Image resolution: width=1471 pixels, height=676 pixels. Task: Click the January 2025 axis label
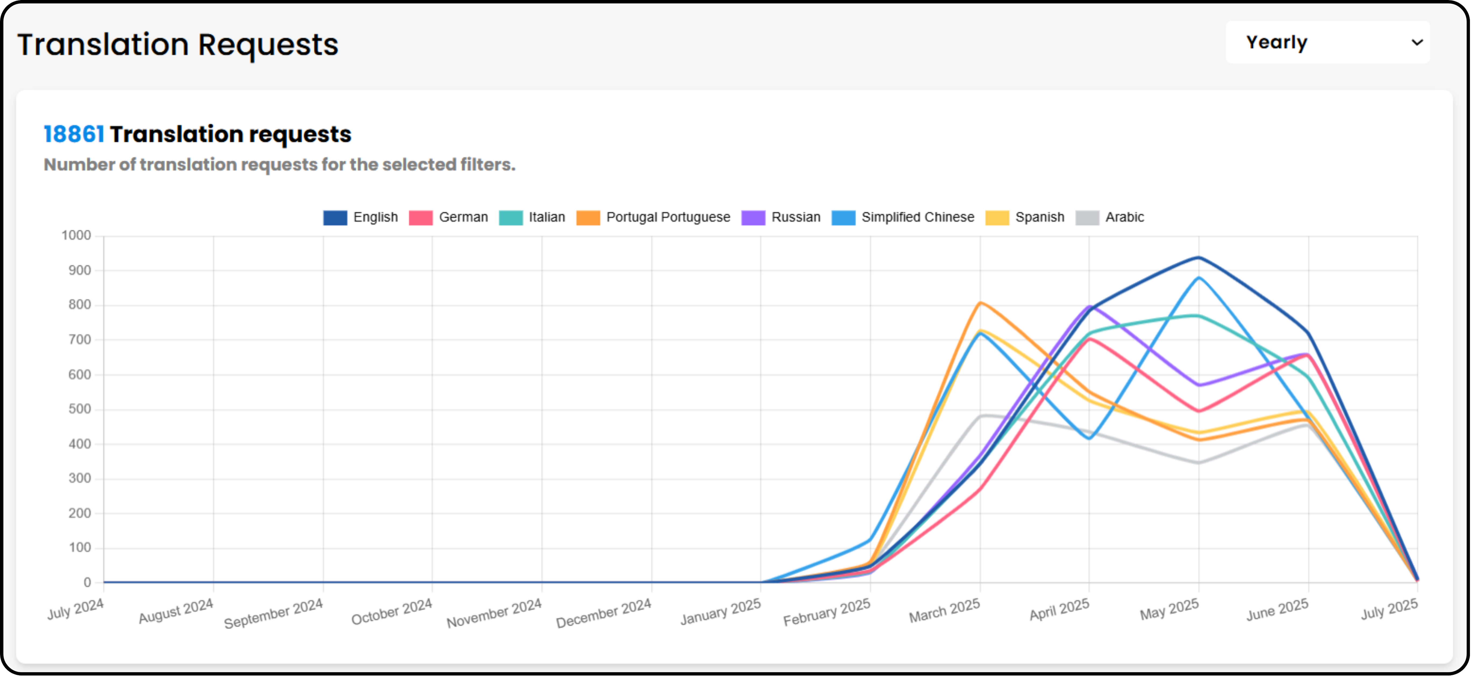point(721,612)
